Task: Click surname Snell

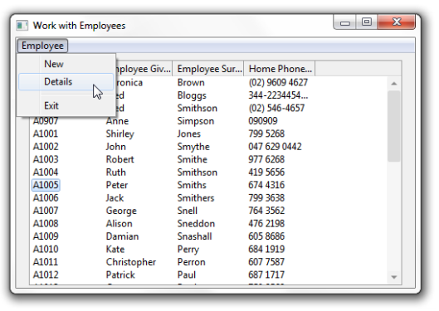Action: (x=188, y=211)
